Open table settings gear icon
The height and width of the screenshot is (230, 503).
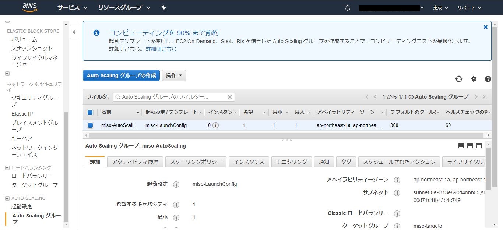coord(474,79)
